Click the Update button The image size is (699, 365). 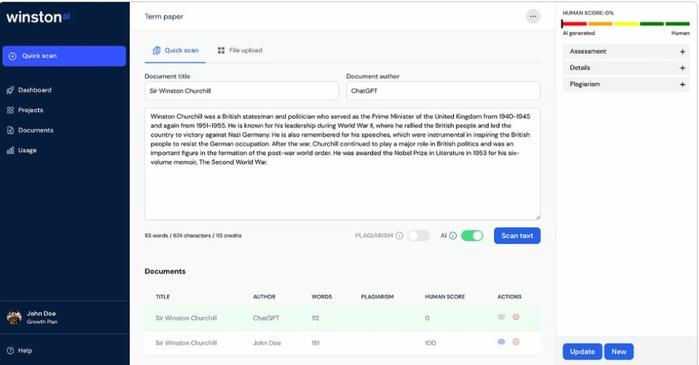tap(582, 351)
